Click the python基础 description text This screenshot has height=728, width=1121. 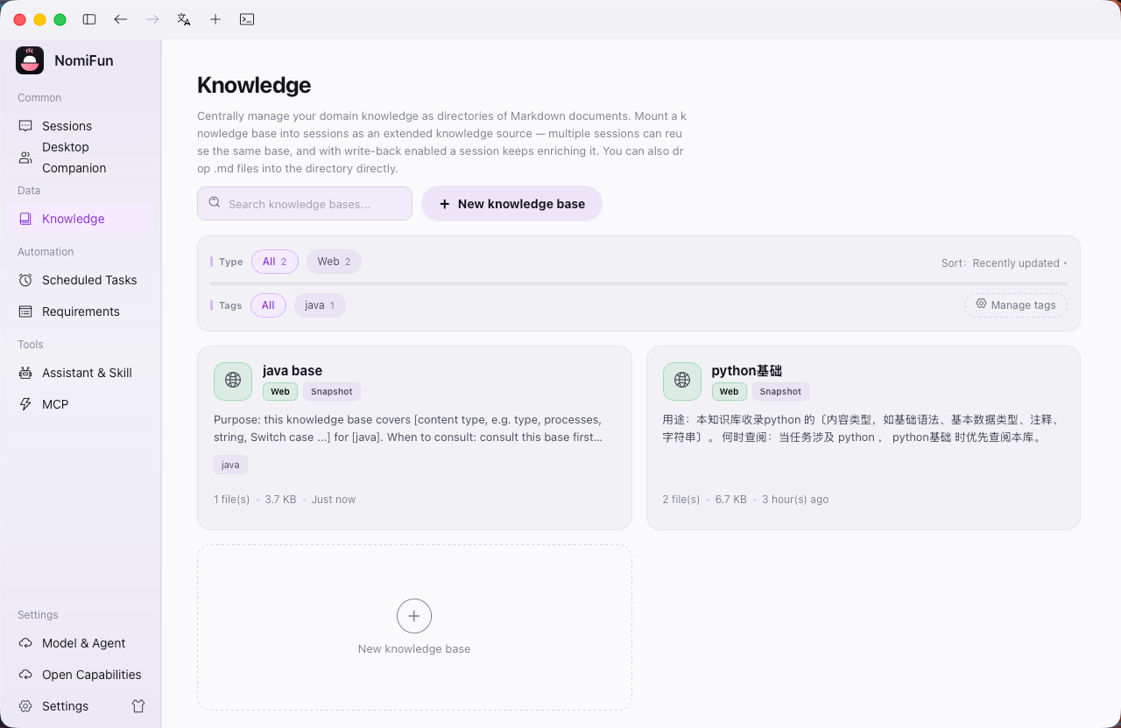coord(863,428)
